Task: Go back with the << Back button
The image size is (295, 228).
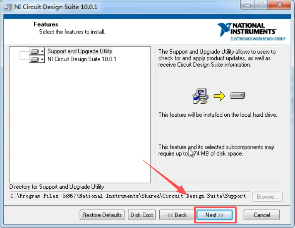Action: (x=177, y=215)
